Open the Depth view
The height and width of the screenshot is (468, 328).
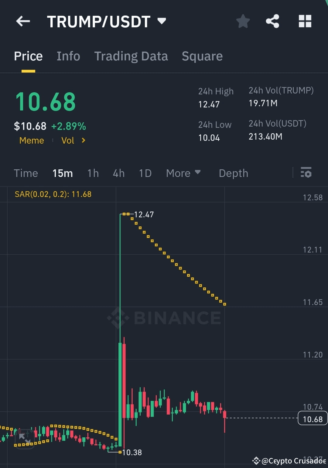point(233,173)
